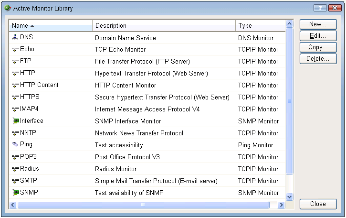Select the Radius monitor name

30,168
